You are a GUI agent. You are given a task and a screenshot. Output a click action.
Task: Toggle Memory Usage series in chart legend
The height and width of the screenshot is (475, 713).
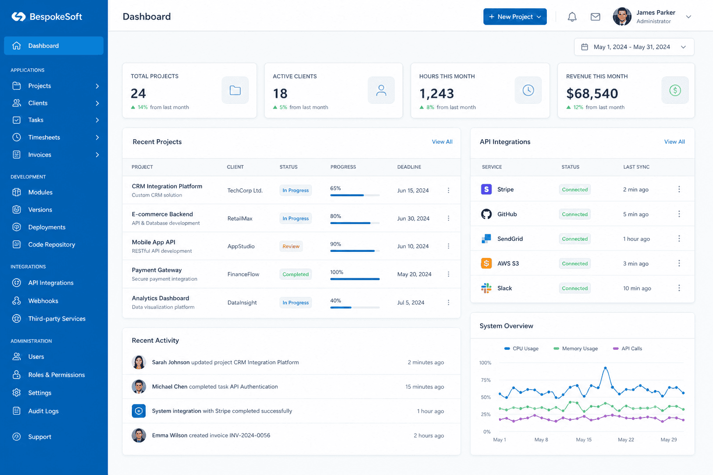(576, 348)
